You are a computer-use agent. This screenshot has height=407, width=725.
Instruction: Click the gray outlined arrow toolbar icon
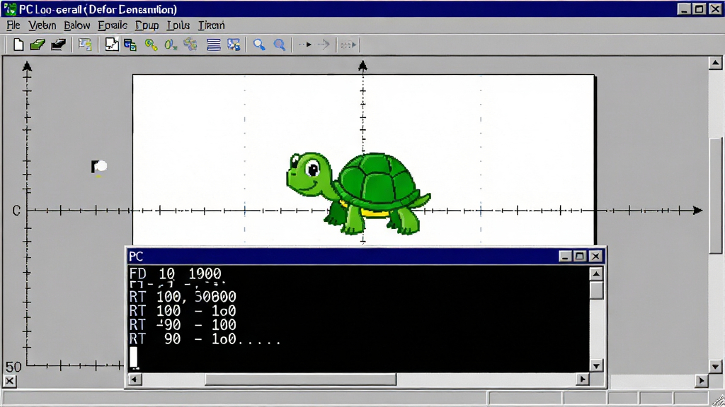[324, 45]
